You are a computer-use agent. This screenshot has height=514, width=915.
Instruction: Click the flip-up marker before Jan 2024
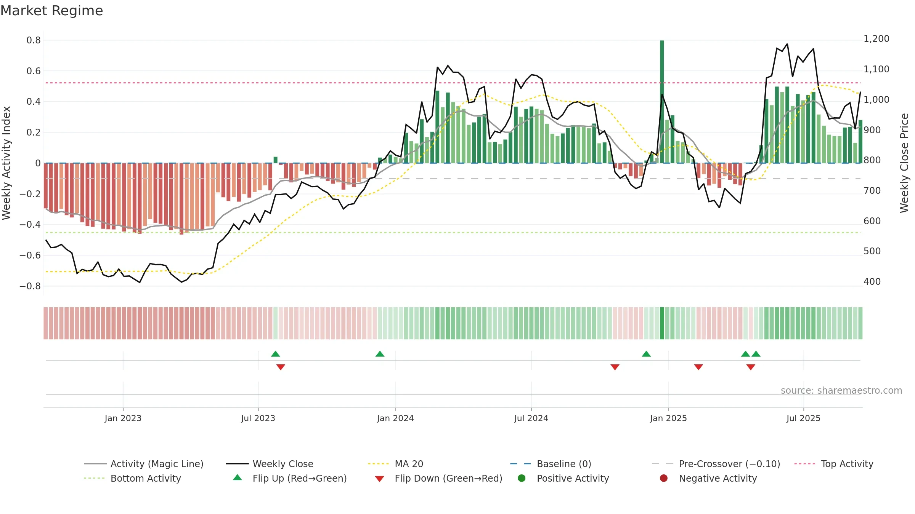tap(380, 354)
